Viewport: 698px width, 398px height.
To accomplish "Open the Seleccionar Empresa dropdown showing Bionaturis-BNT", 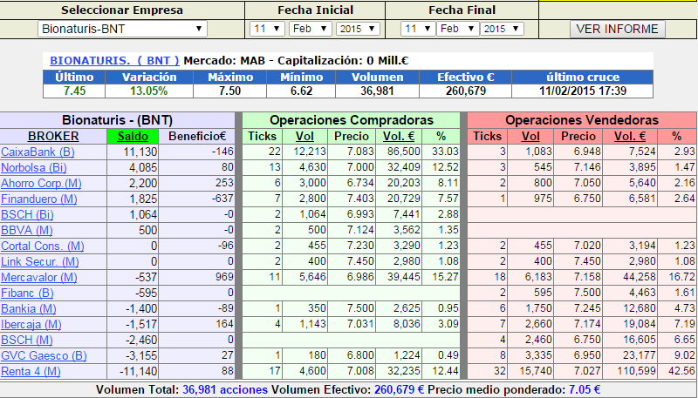I will (x=122, y=30).
